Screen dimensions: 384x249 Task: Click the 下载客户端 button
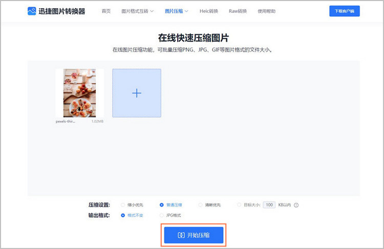tap(344, 11)
